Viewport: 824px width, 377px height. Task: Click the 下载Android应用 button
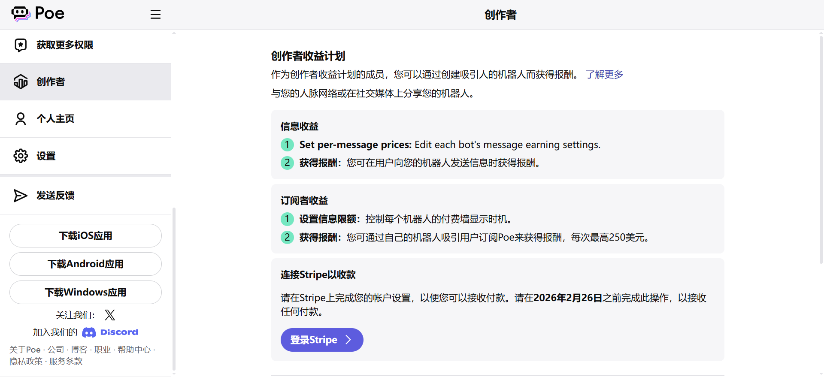[85, 264]
